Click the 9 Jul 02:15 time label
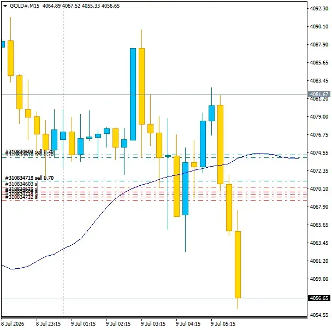Viewport: 332px width, 330px height. point(118,324)
